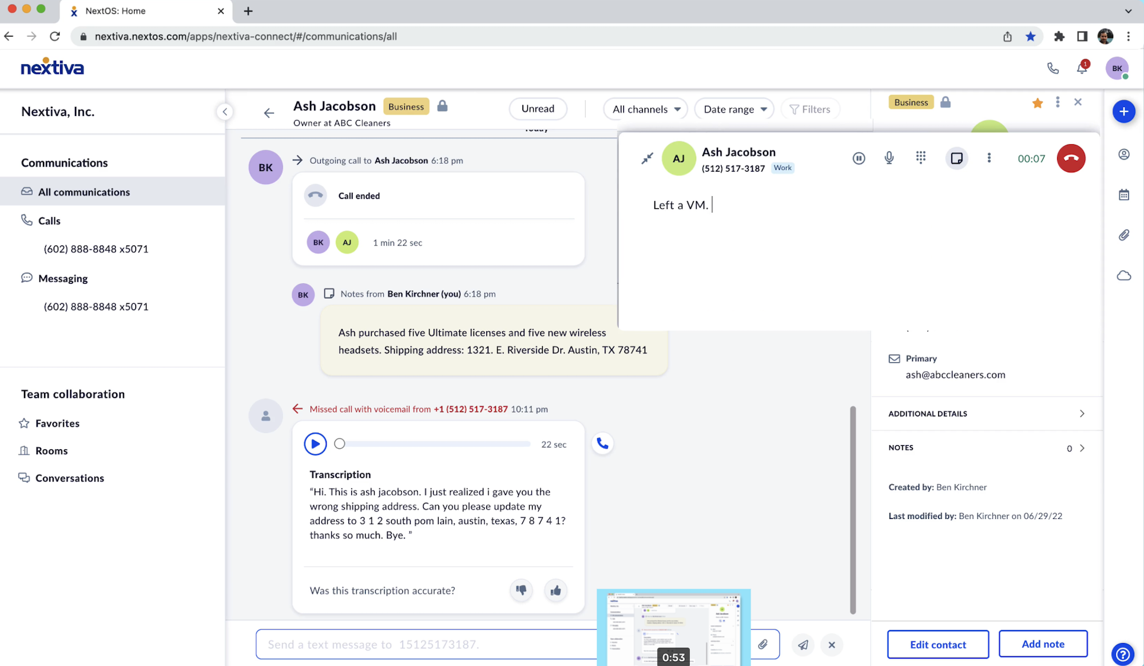Open more call options menu
Image resolution: width=1144 pixels, height=666 pixels.
(x=989, y=158)
